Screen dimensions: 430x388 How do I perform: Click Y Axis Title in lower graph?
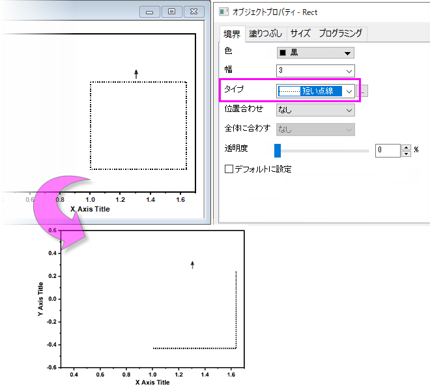[x=40, y=299]
